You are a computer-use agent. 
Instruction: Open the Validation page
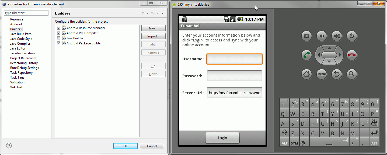pos(17,82)
